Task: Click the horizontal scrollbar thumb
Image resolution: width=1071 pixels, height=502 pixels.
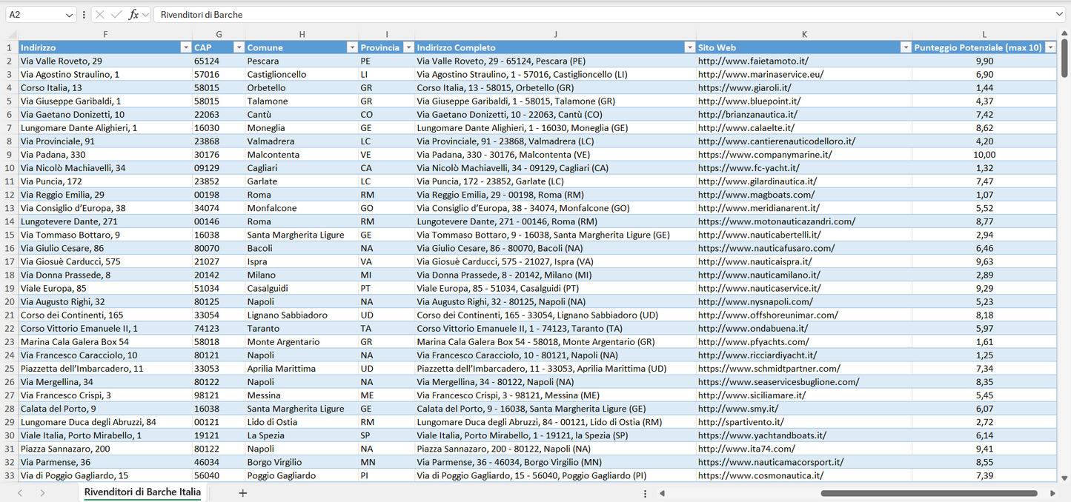Action: [929, 493]
